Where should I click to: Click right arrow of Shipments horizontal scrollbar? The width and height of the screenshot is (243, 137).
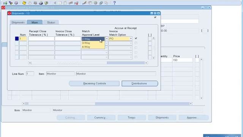(x=146, y=63)
